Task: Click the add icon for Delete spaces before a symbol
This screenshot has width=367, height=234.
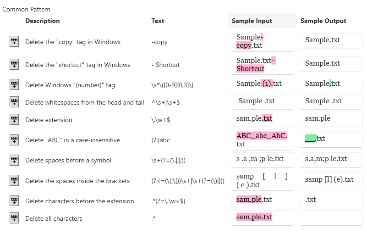Action: (x=14, y=160)
